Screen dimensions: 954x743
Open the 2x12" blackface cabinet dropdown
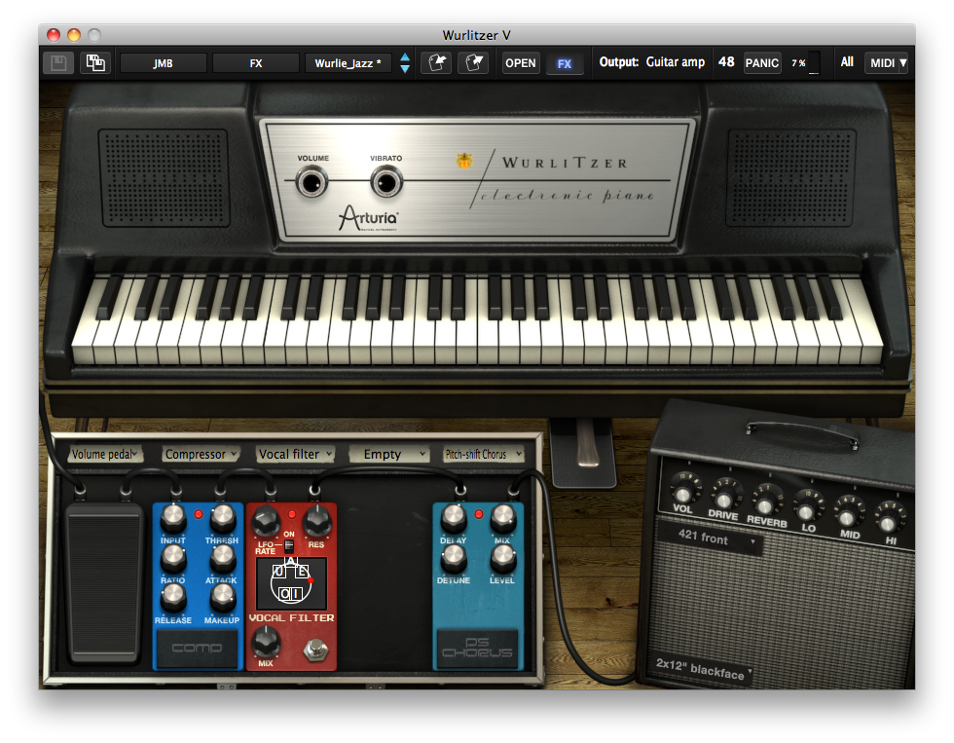coord(703,669)
